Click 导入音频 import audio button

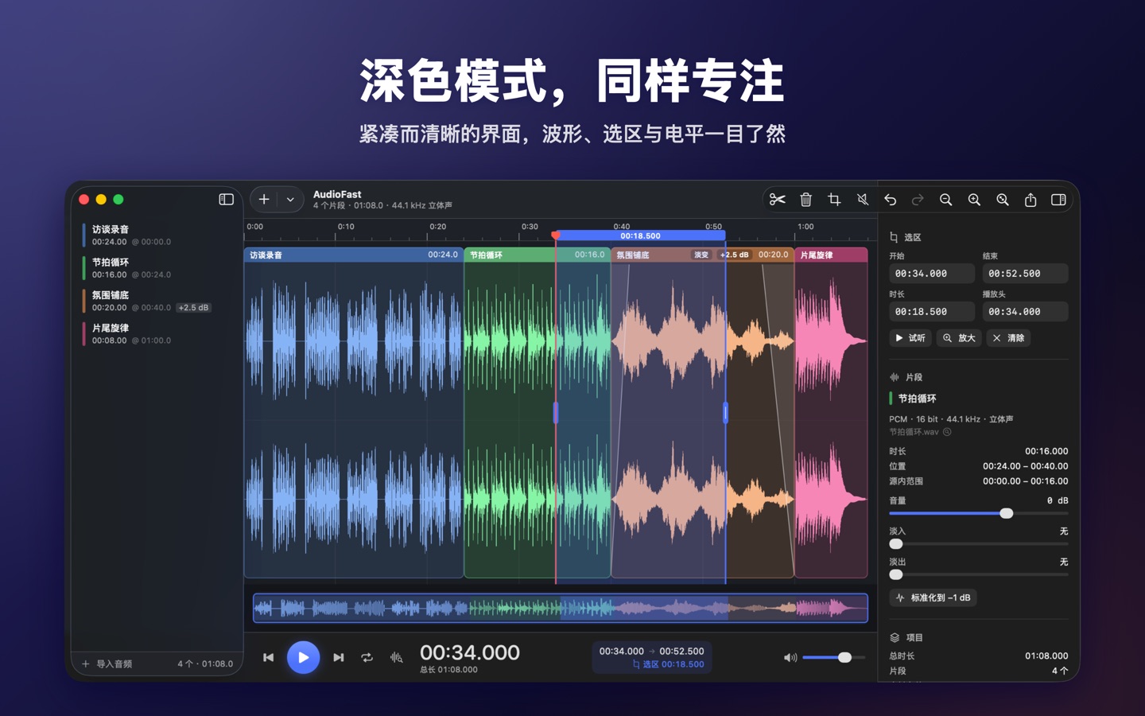(x=107, y=663)
